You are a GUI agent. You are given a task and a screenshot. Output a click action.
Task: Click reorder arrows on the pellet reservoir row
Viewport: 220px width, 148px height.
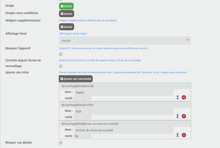(178, 135)
